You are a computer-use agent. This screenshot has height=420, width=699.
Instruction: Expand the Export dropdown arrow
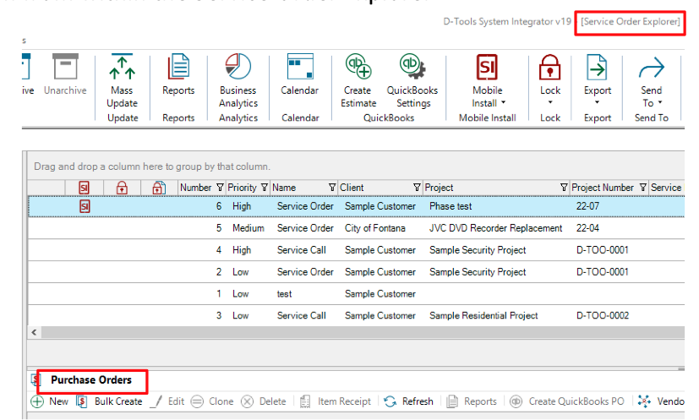click(598, 102)
